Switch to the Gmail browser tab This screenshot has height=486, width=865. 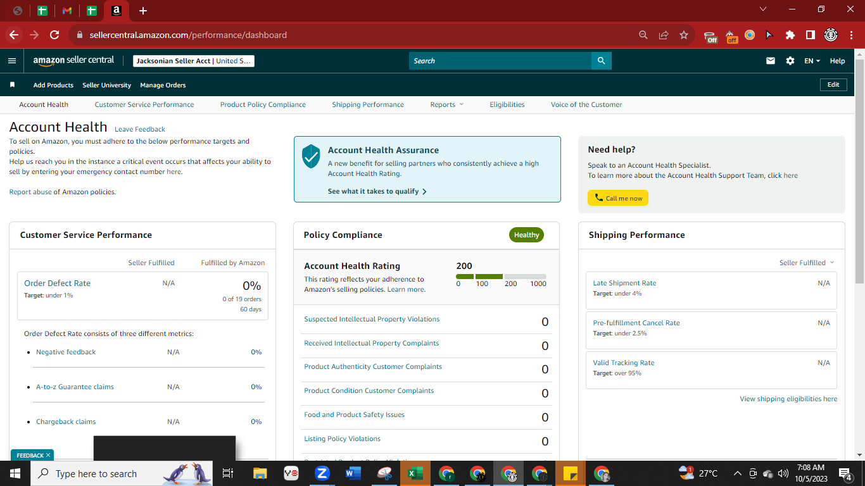[x=67, y=11]
